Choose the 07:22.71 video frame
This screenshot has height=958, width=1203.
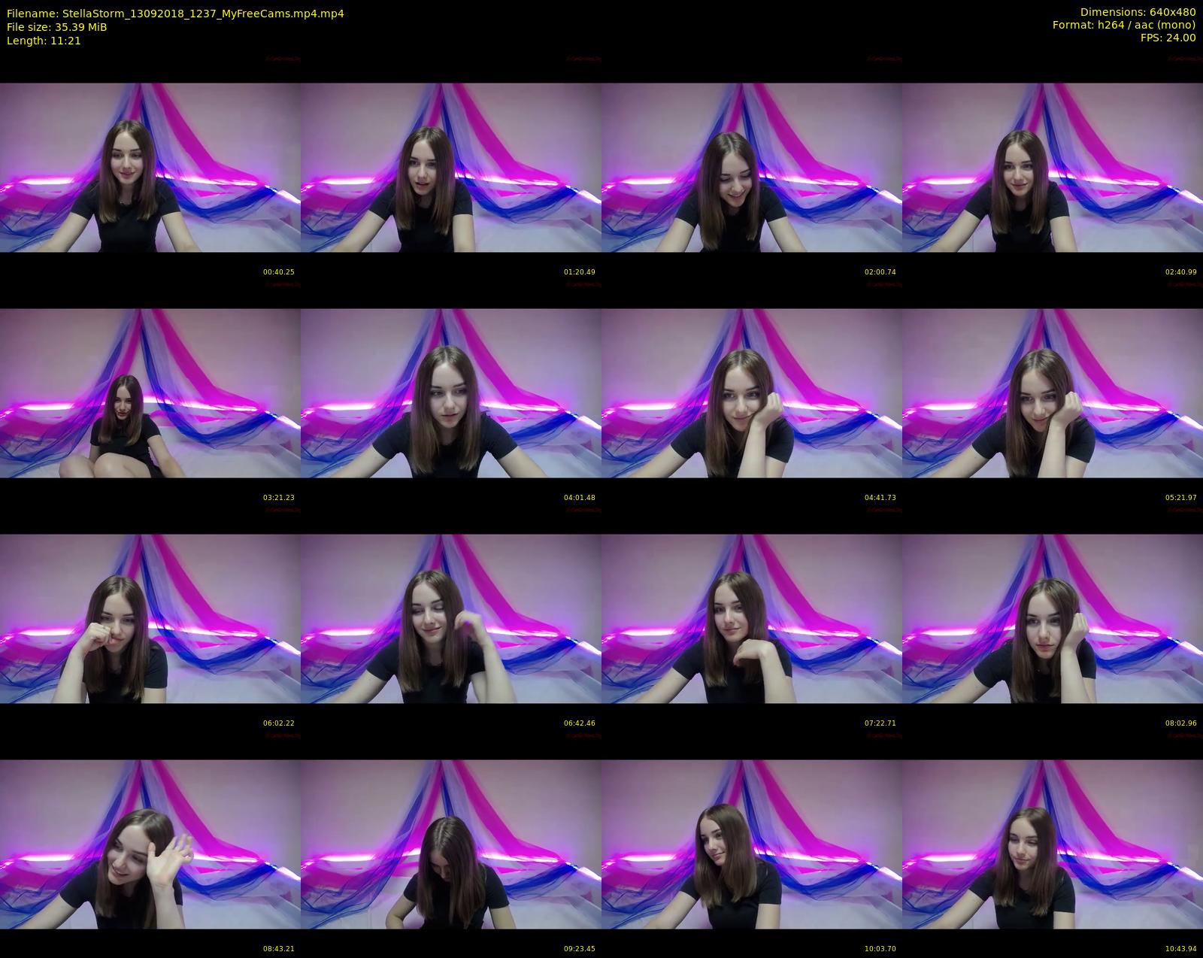752,618
